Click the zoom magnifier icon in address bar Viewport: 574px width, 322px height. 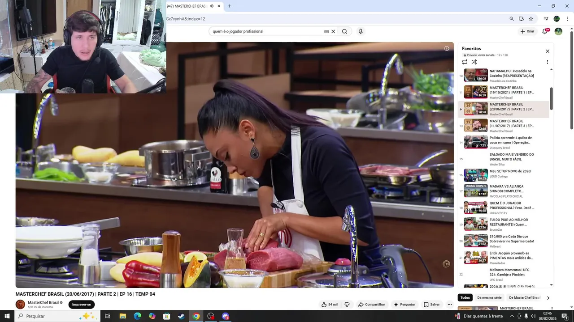[x=512, y=19]
